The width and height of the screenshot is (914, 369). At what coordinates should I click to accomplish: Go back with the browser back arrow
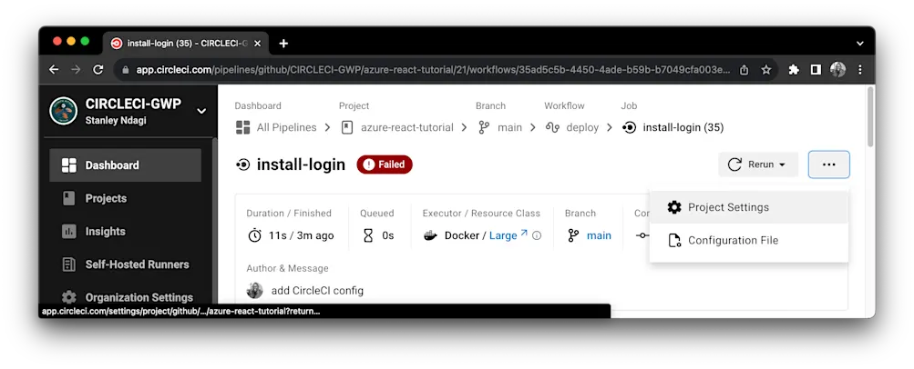pos(54,70)
